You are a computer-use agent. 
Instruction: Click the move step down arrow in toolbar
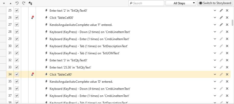click(x=4, y=4)
